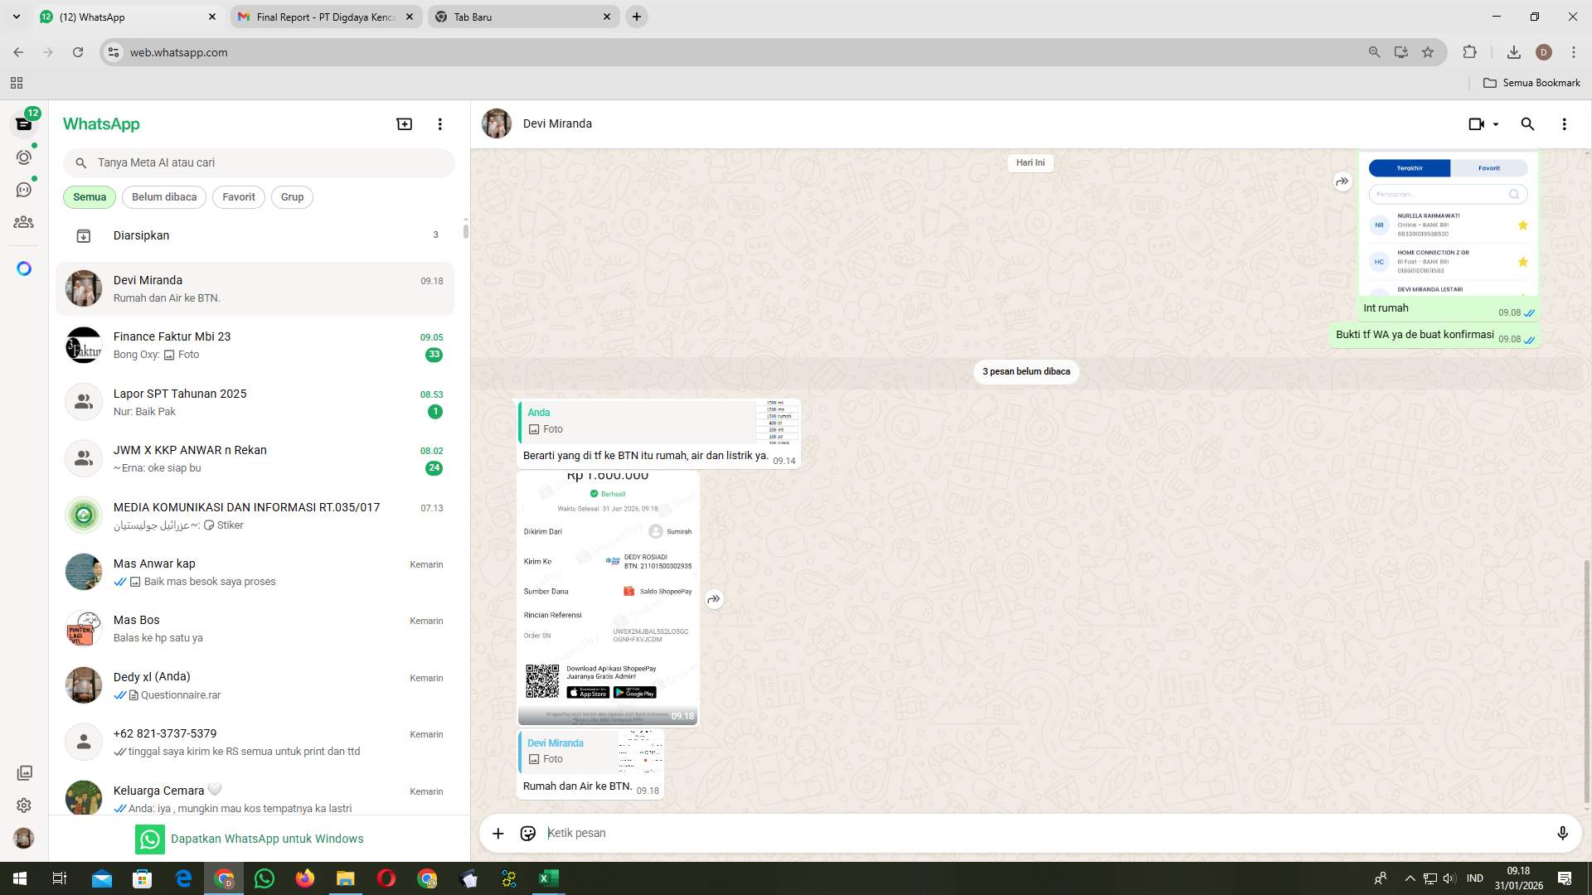Open the emoji and sticker picker
1592x895 pixels.
point(527,833)
